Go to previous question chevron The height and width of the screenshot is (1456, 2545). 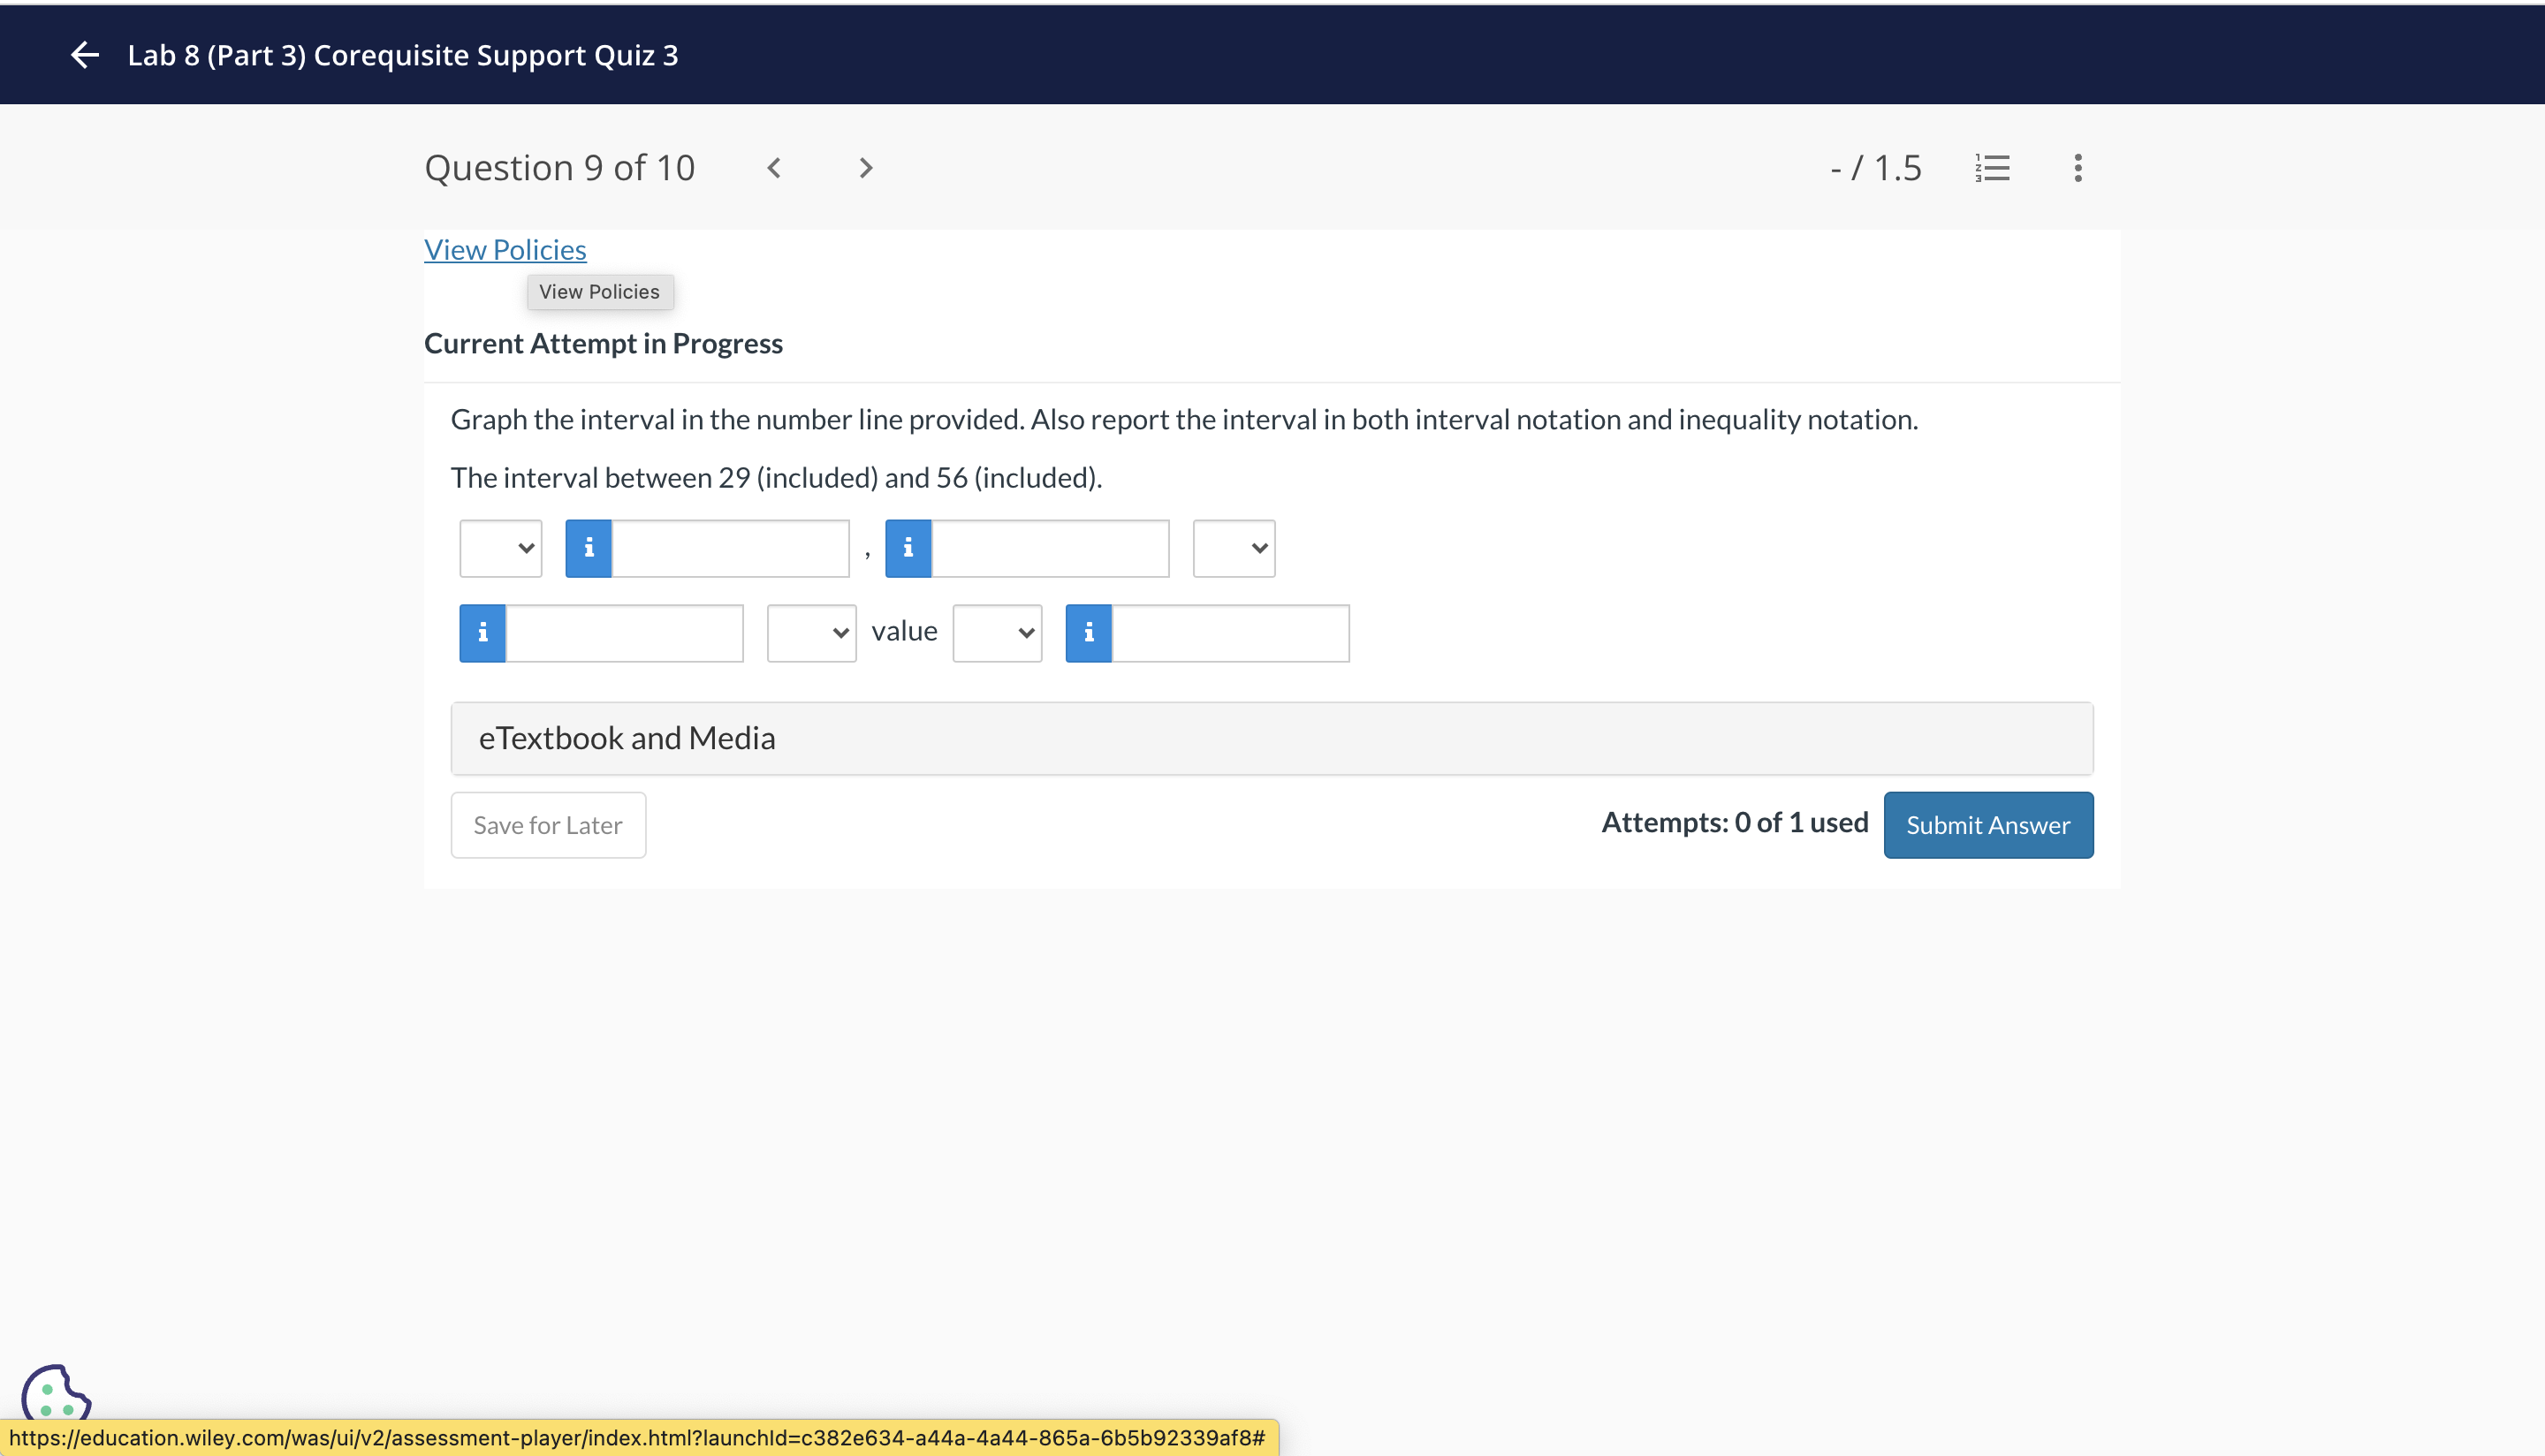tap(774, 168)
